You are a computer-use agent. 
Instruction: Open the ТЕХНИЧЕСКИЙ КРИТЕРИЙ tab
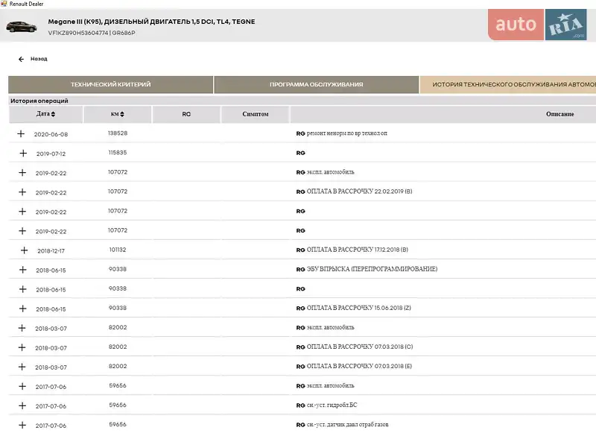tap(110, 85)
